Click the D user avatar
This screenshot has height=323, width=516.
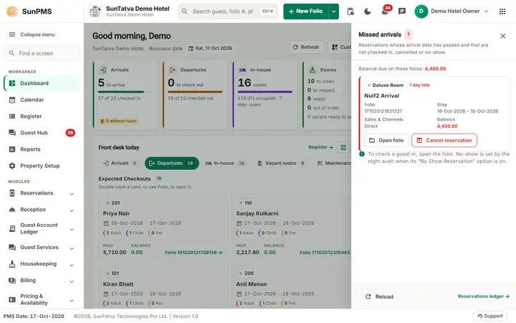(421, 11)
